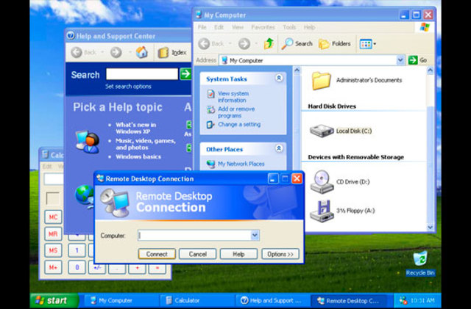Click Add or remove programs link
Image resolution: width=471 pixels, height=309 pixels.
tap(236, 112)
